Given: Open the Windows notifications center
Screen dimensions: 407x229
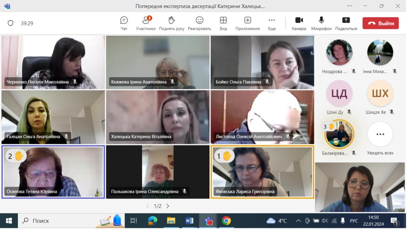Looking at the screenshot, I should pos(395,221).
